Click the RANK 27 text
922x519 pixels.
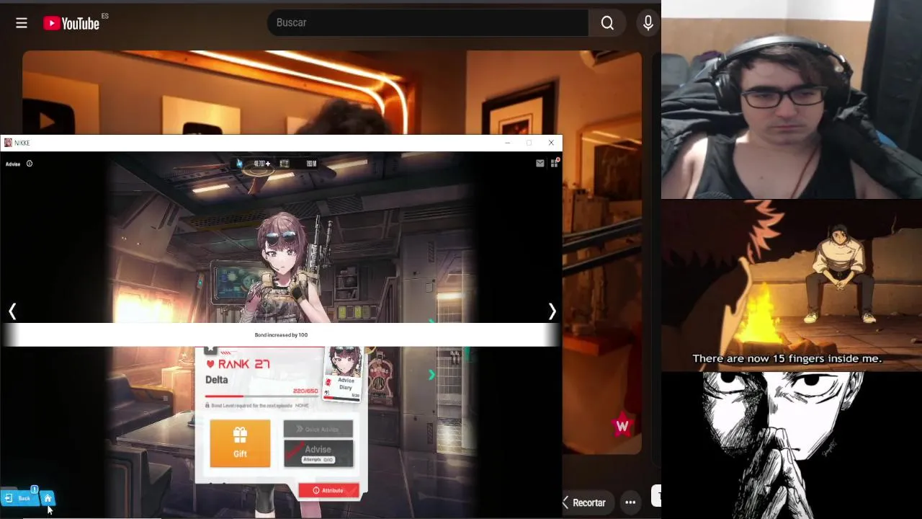click(243, 364)
